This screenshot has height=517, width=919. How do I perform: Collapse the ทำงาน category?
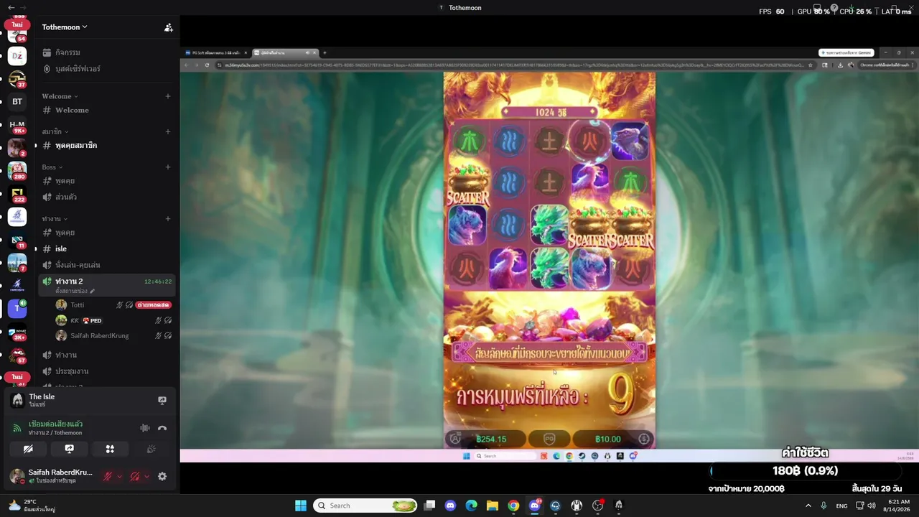click(x=55, y=219)
